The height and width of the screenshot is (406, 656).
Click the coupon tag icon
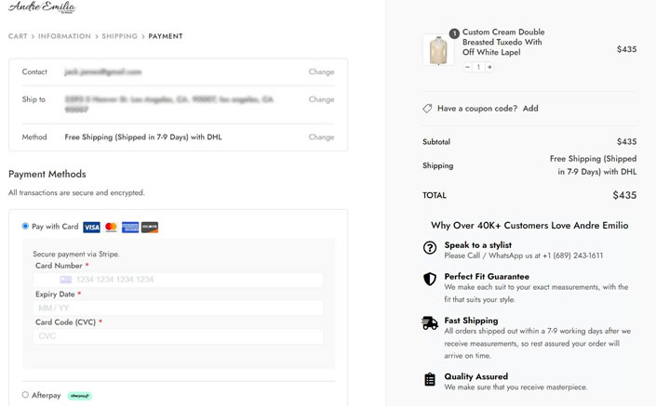click(x=427, y=109)
